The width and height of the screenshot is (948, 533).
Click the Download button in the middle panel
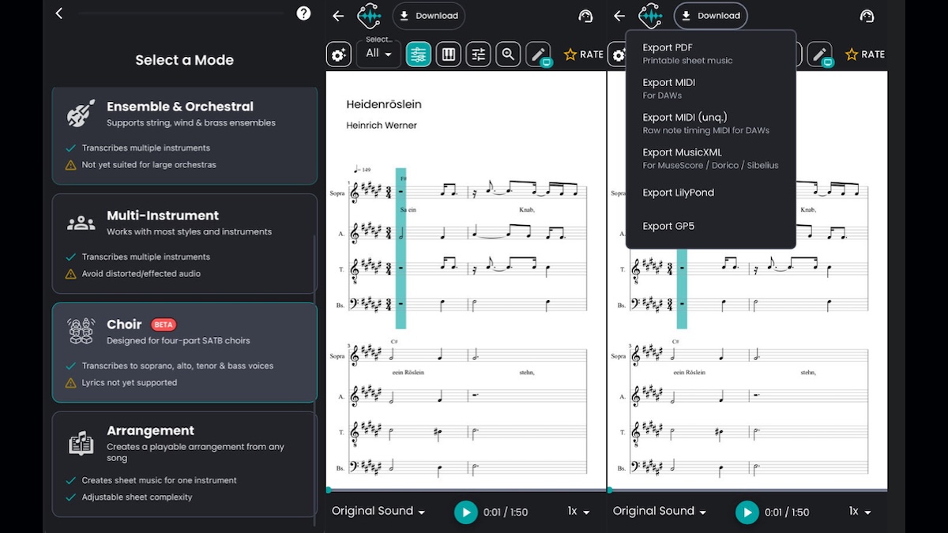coord(429,16)
